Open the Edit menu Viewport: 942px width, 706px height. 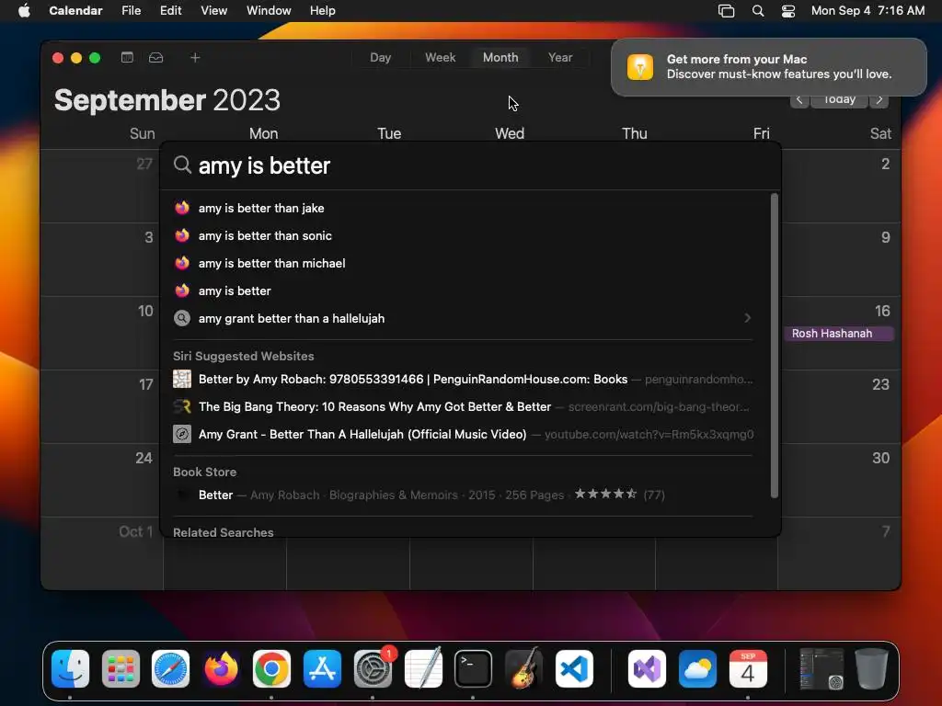coord(170,11)
